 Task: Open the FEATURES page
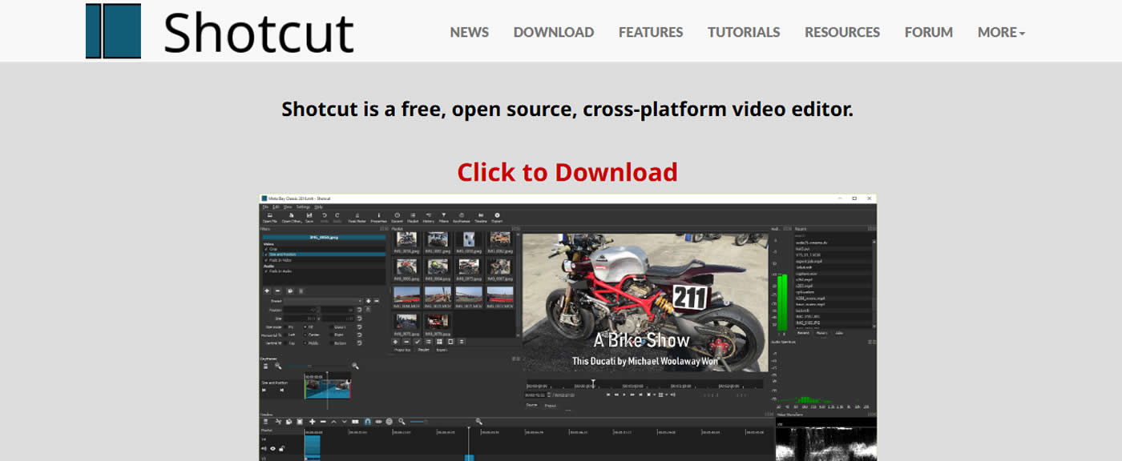click(651, 32)
